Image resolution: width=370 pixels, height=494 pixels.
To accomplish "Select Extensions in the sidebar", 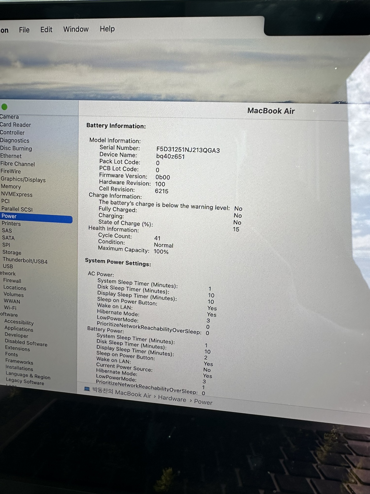I will 18,348.
